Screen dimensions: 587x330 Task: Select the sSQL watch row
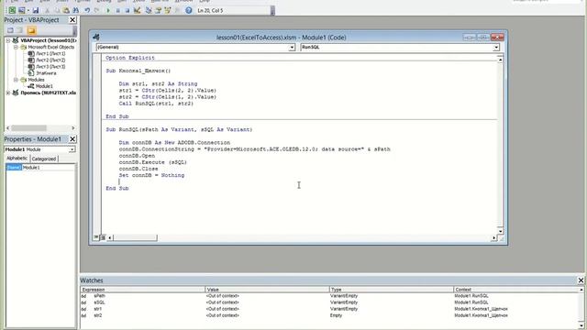pos(330,302)
